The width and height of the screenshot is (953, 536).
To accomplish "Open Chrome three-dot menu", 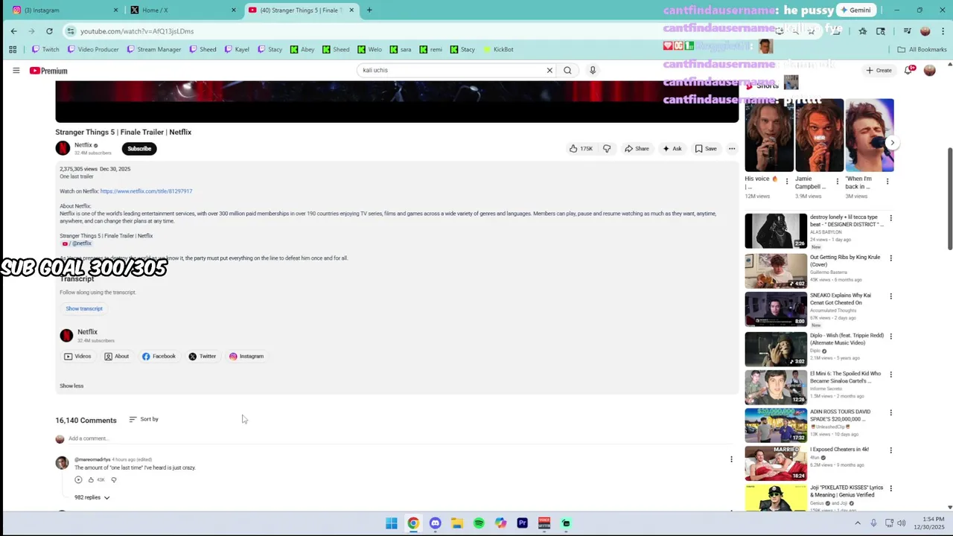I will point(942,31).
